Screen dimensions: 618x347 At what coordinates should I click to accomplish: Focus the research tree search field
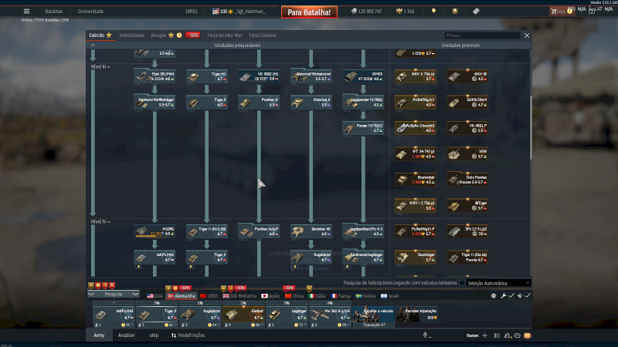coord(481,35)
